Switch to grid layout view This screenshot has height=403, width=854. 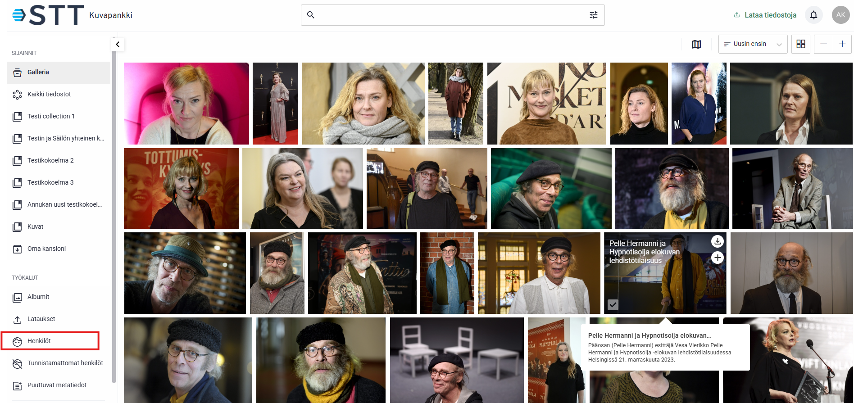coord(800,44)
